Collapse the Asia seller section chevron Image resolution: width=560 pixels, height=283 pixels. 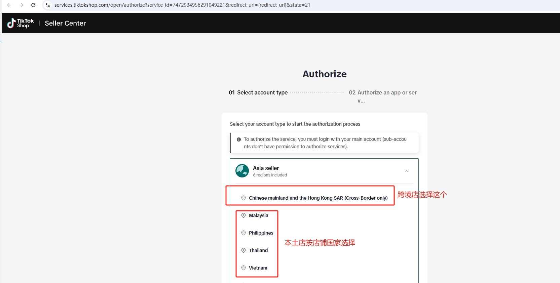click(x=406, y=171)
